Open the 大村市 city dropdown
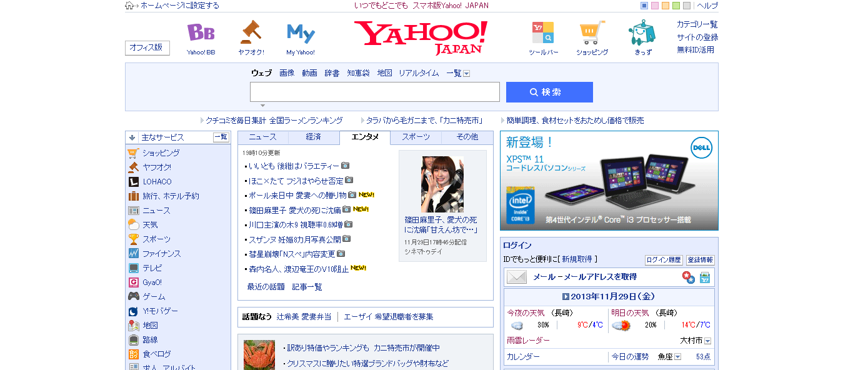Screen dimensions: 843x370 click(x=708, y=341)
